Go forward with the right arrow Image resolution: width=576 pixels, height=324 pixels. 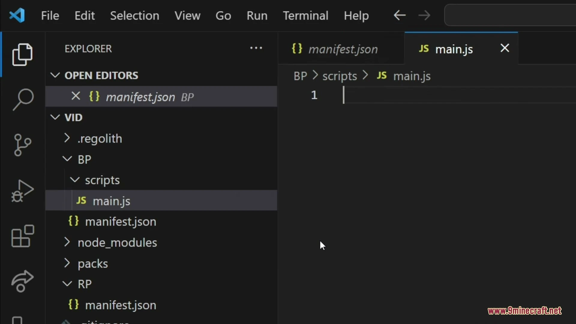(x=424, y=15)
